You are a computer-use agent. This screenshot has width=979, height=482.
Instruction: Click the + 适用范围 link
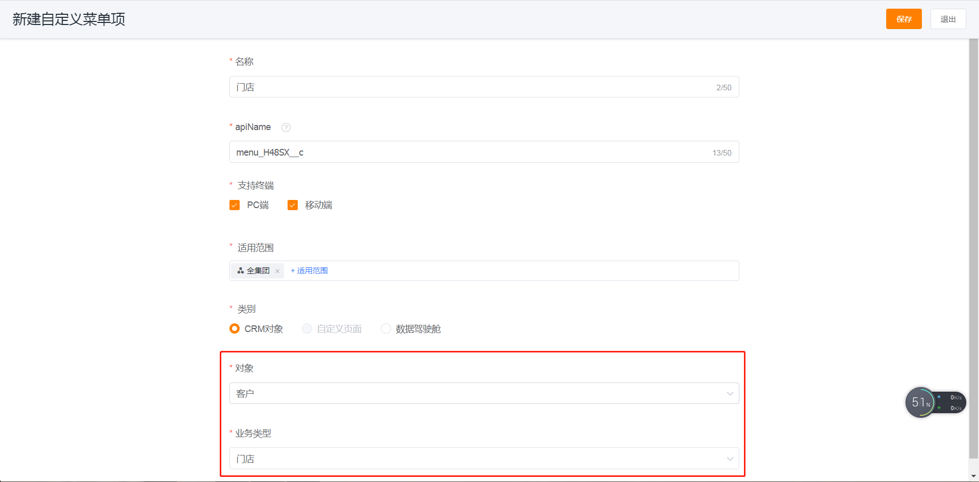pyautogui.click(x=309, y=271)
